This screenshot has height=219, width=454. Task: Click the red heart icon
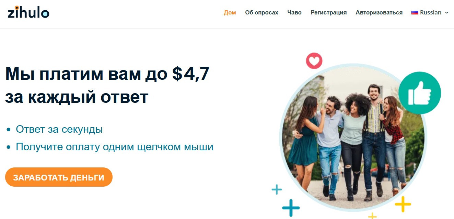(314, 61)
